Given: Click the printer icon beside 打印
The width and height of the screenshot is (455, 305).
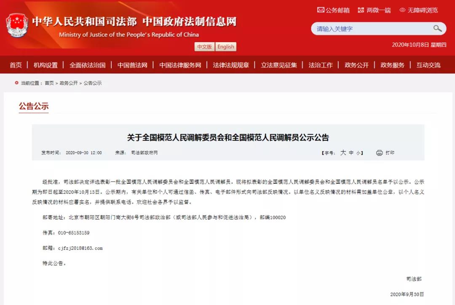Looking at the screenshot, I should pos(379,152).
